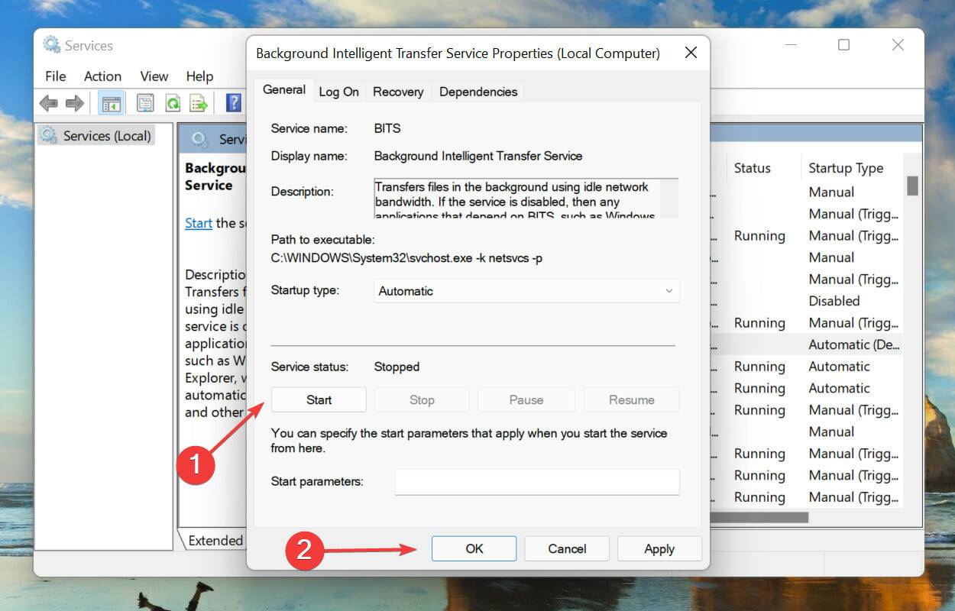Screen dimensions: 955x611
Task: Open Help using the question mark icon
Action: pos(233,103)
